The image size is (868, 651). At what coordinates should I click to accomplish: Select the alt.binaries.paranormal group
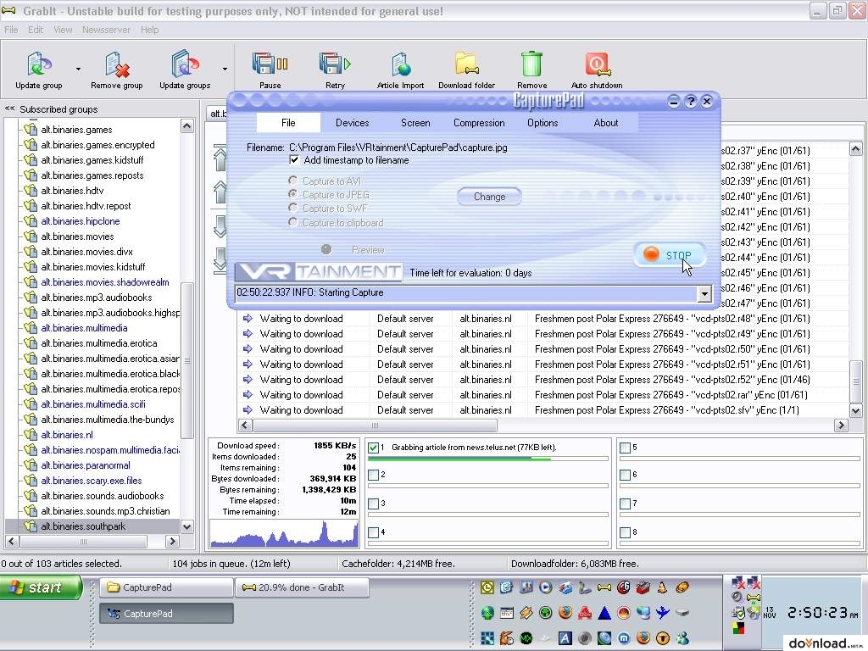pos(86,465)
